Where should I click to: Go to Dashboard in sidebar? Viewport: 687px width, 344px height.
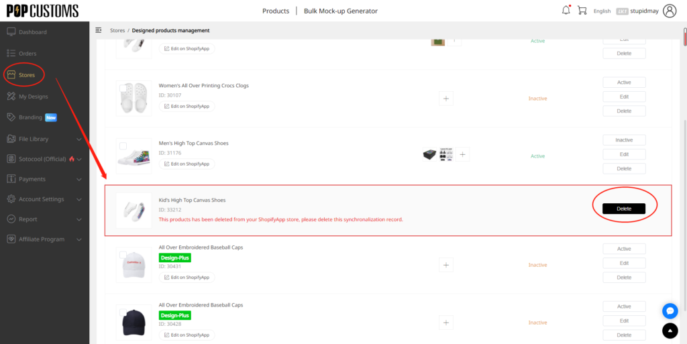click(x=32, y=32)
